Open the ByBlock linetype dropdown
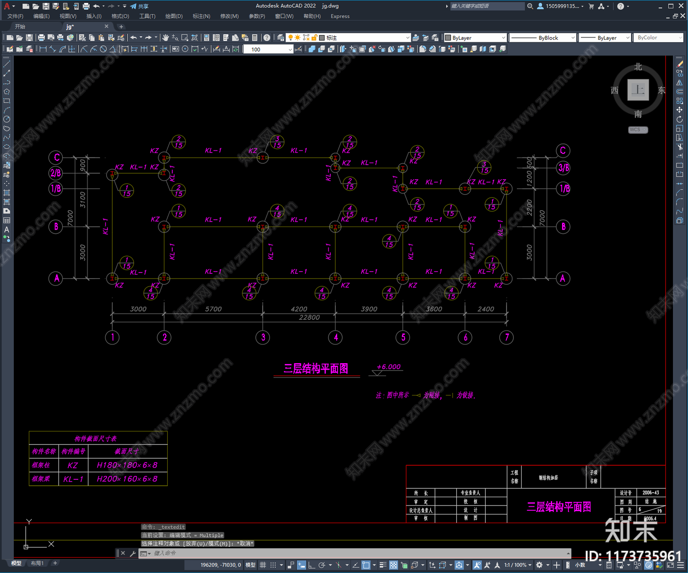 click(x=543, y=38)
